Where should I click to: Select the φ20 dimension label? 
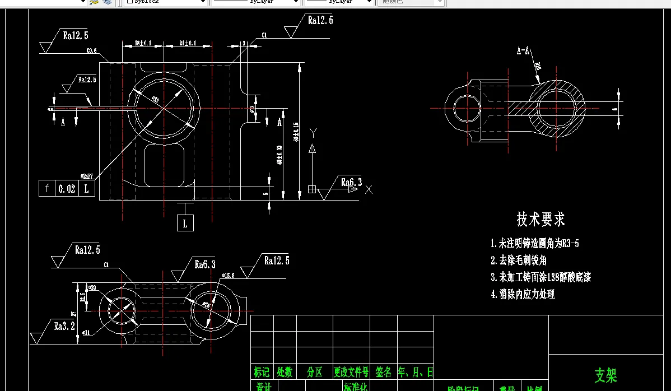coord(92,288)
